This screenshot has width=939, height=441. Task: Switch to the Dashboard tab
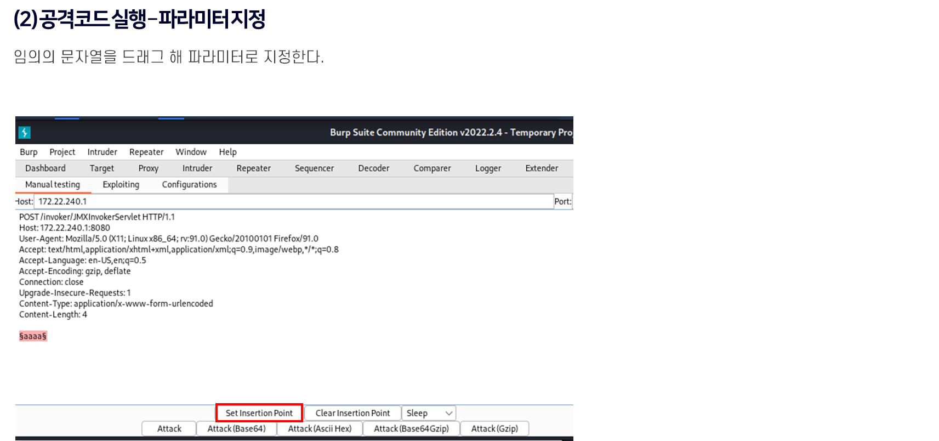(45, 168)
